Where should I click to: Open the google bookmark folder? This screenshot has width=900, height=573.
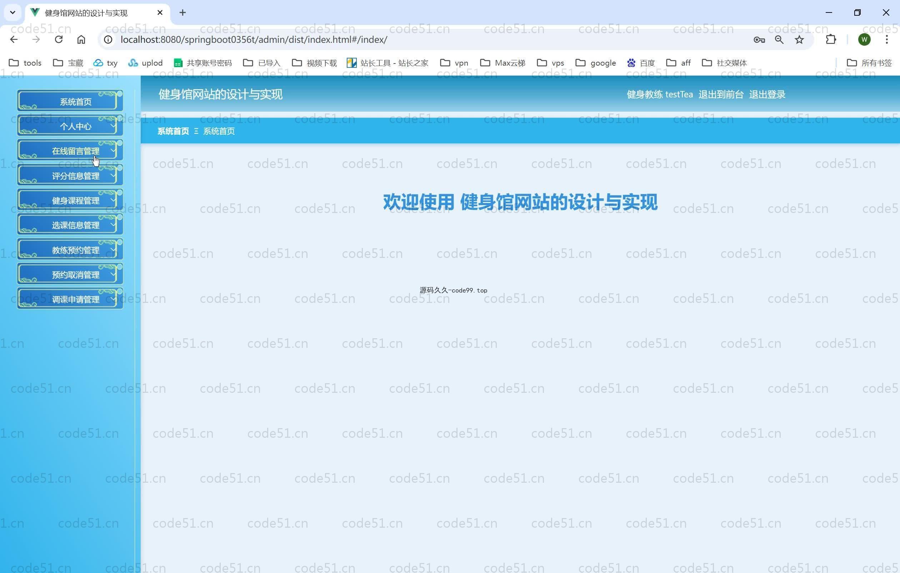click(595, 63)
